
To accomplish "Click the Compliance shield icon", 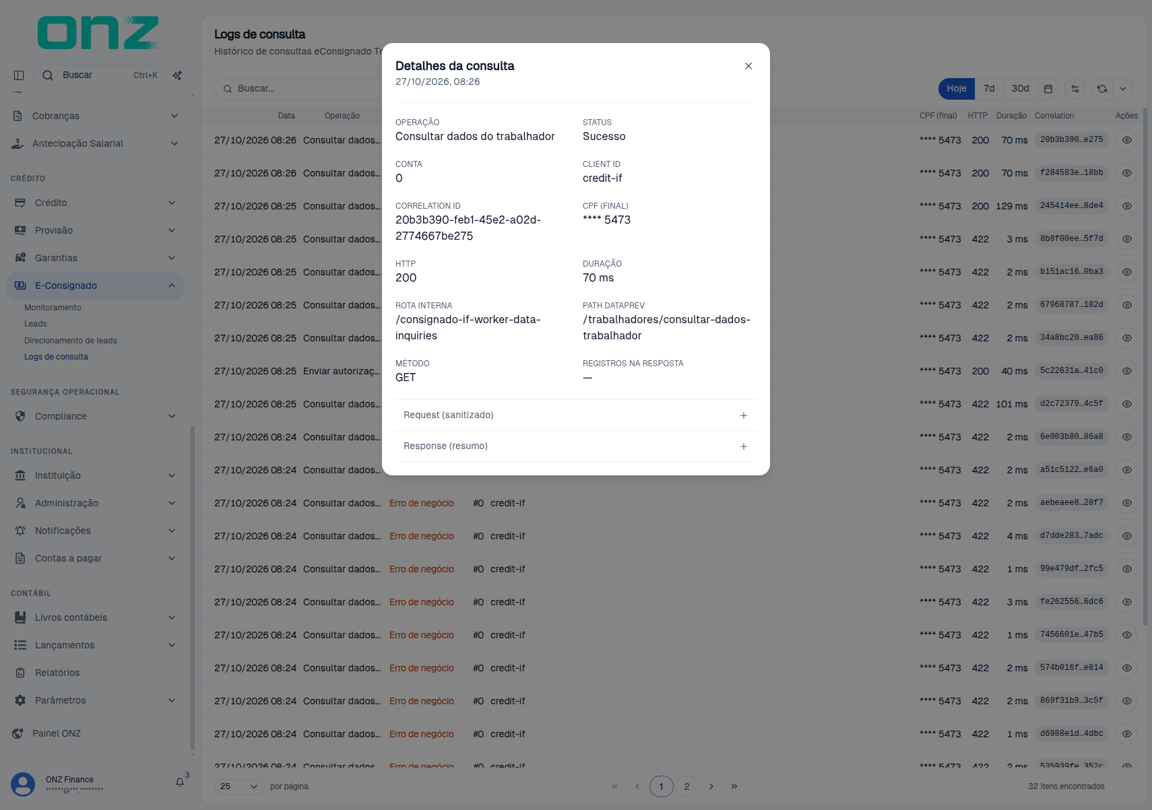I will tap(20, 416).
